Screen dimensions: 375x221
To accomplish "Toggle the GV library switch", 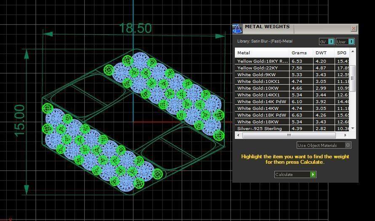I will (x=327, y=42).
